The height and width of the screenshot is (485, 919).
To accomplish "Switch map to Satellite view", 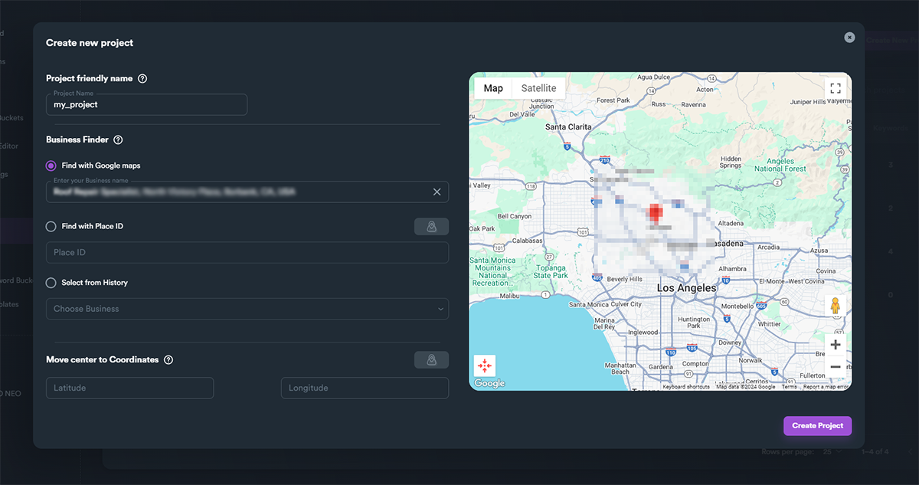I will point(538,88).
